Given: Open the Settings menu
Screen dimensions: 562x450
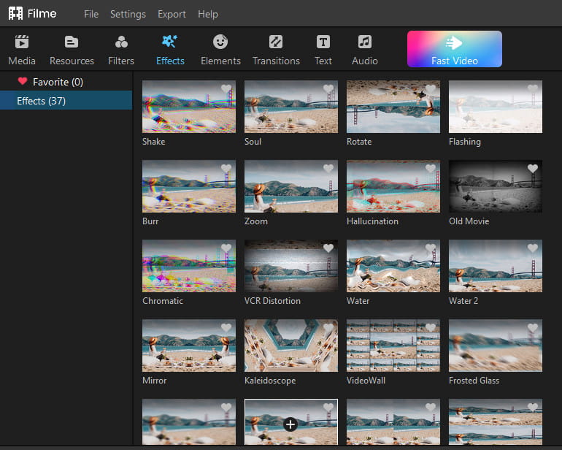Looking at the screenshot, I should (x=128, y=14).
